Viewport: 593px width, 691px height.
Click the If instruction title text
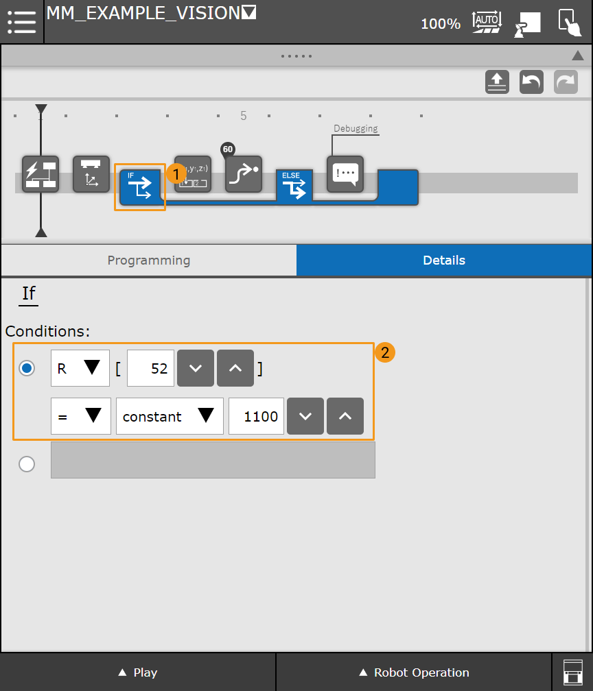tap(29, 293)
